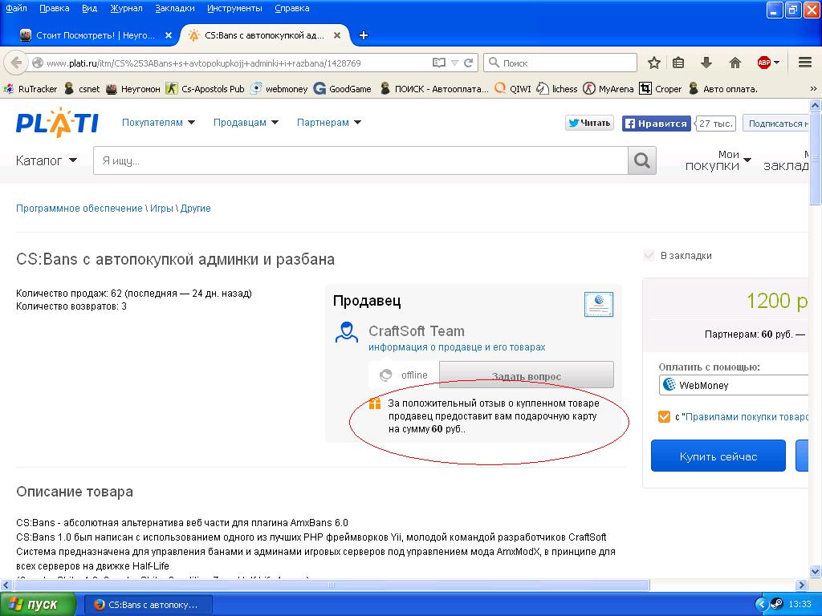Open the 'Каталог' dropdown
This screenshot has height=616, width=822.
pos(47,160)
